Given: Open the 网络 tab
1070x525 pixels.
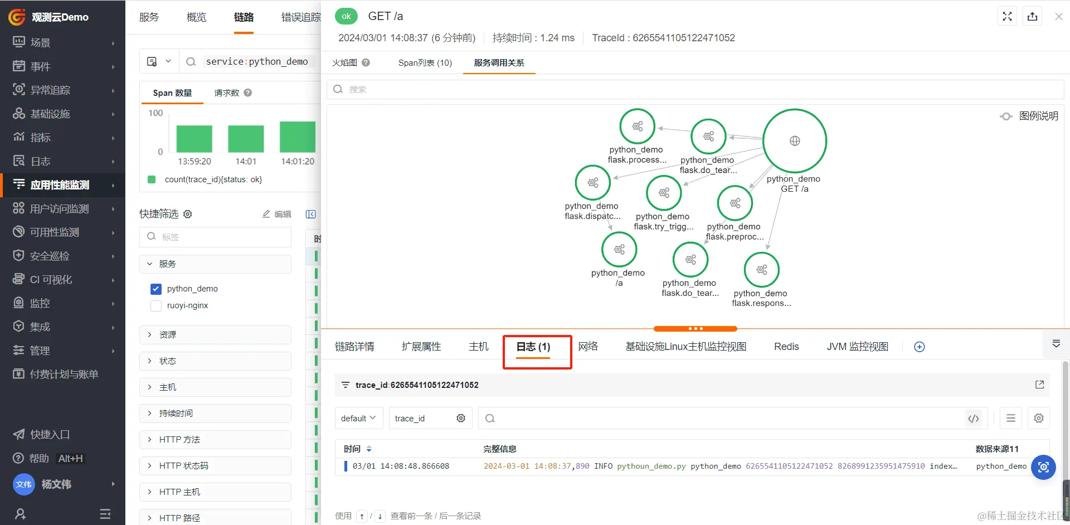Looking at the screenshot, I should pos(588,347).
